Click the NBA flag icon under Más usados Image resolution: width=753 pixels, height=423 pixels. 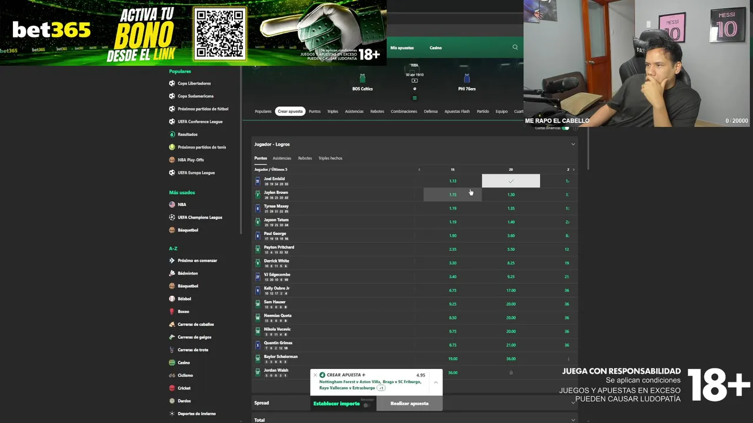pyautogui.click(x=172, y=204)
